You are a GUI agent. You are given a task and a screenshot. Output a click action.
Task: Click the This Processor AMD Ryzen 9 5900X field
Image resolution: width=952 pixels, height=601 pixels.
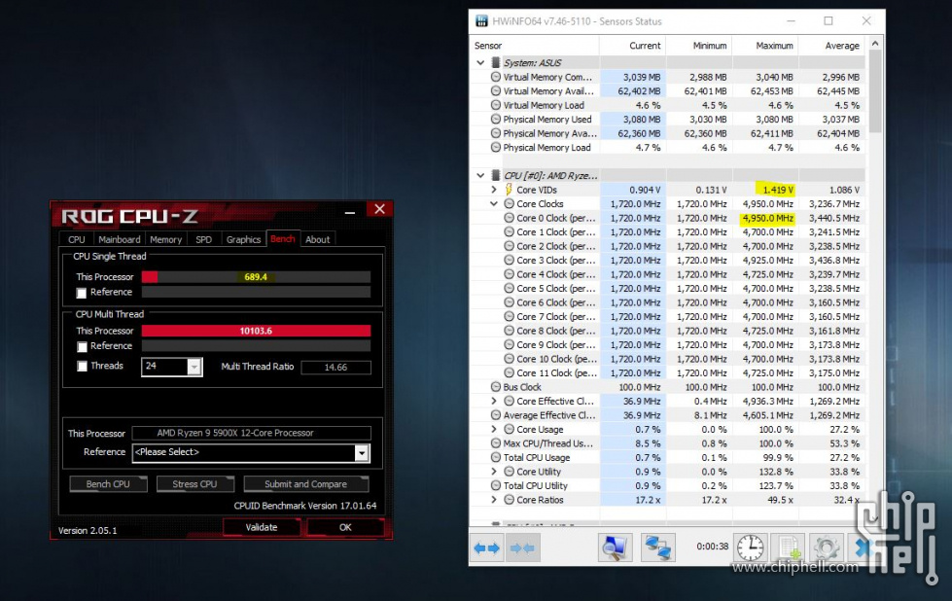(x=251, y=433)
